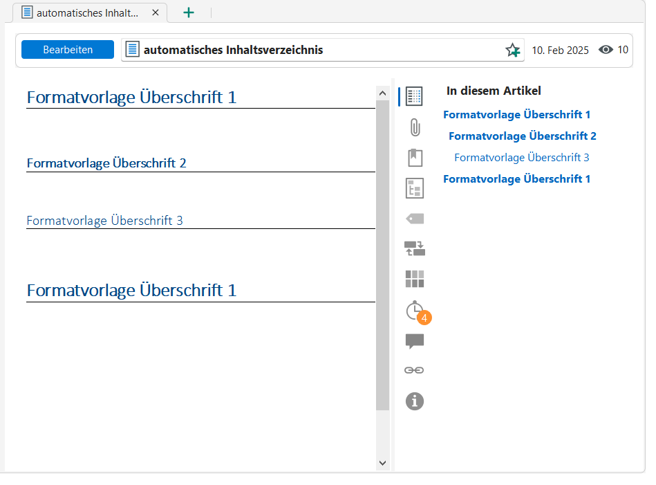The height and width of the screenshot is (485, 656).
Task: Jump to Formatvorlage Überschrift 2 via contents link
Action: [522, 136]
